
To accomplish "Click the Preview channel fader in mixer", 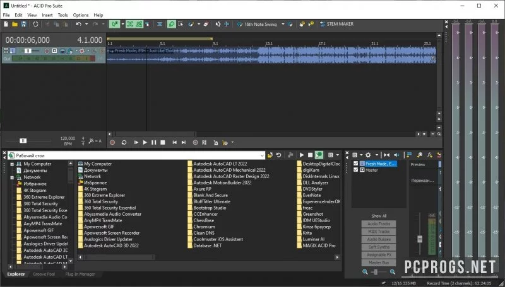I will [420, 239].
